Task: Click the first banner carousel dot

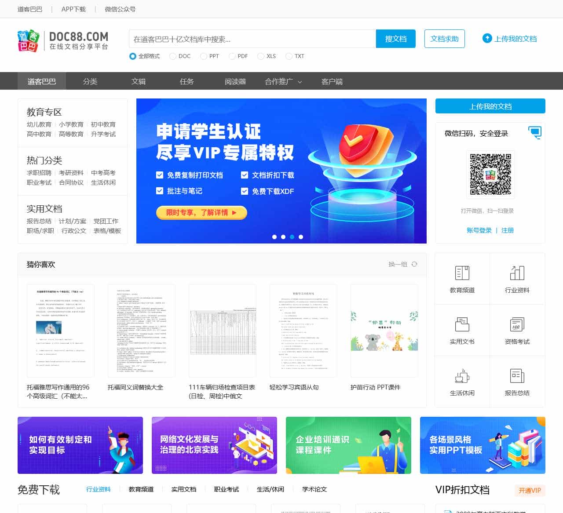Action: coord(274,237)
